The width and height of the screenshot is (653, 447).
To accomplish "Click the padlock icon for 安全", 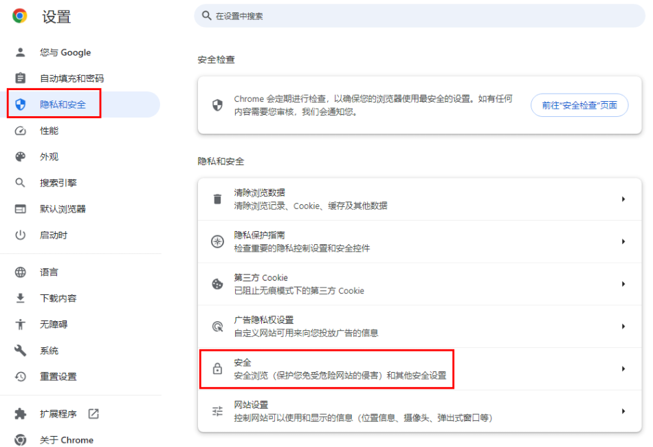I will pos(217,369).
